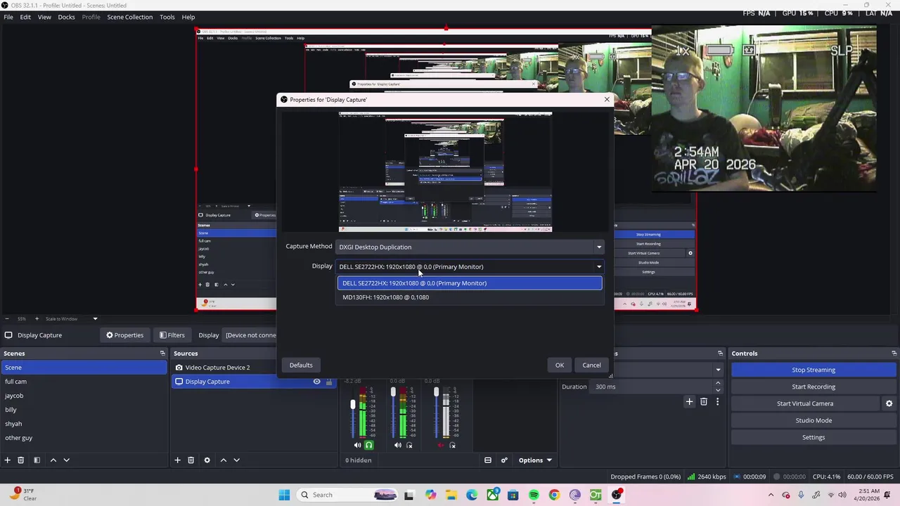
Task: Open the Edit menu
Action: tap(25, 17)
